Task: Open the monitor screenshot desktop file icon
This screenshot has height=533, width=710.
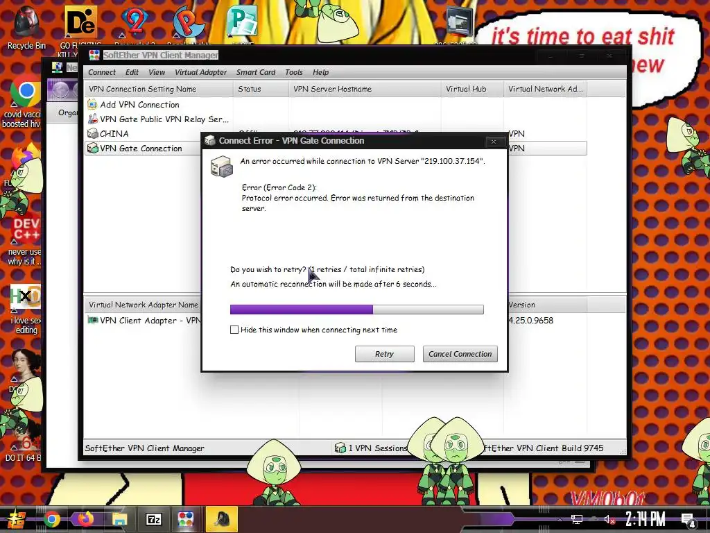Action: (459, 23)
